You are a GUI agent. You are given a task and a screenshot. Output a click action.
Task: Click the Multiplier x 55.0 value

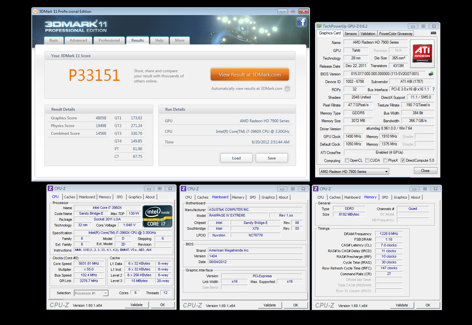click(x=89, y=269)
